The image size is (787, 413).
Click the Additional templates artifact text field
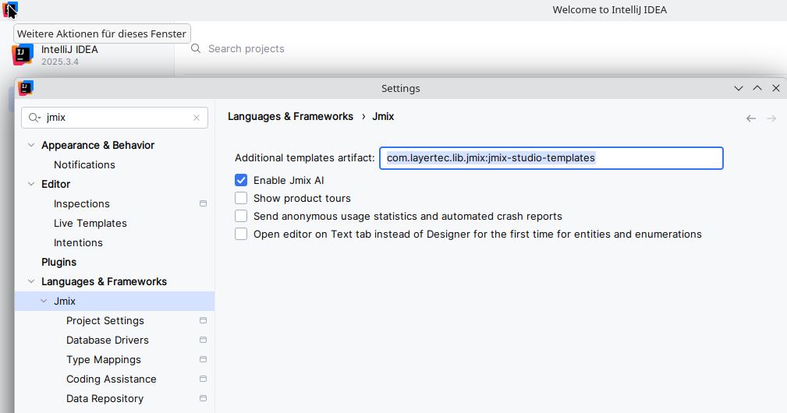pos(551,158)
